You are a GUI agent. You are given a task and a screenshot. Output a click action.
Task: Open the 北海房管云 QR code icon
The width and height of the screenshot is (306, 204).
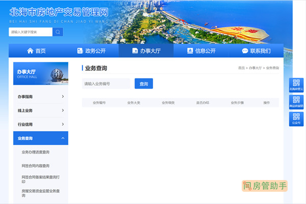pos(296,85)
